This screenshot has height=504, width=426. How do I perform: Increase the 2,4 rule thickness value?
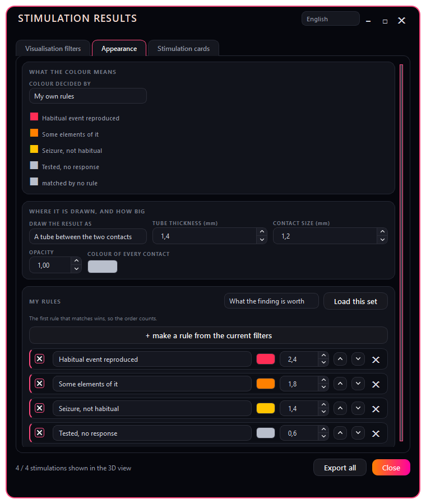[323, 356]
